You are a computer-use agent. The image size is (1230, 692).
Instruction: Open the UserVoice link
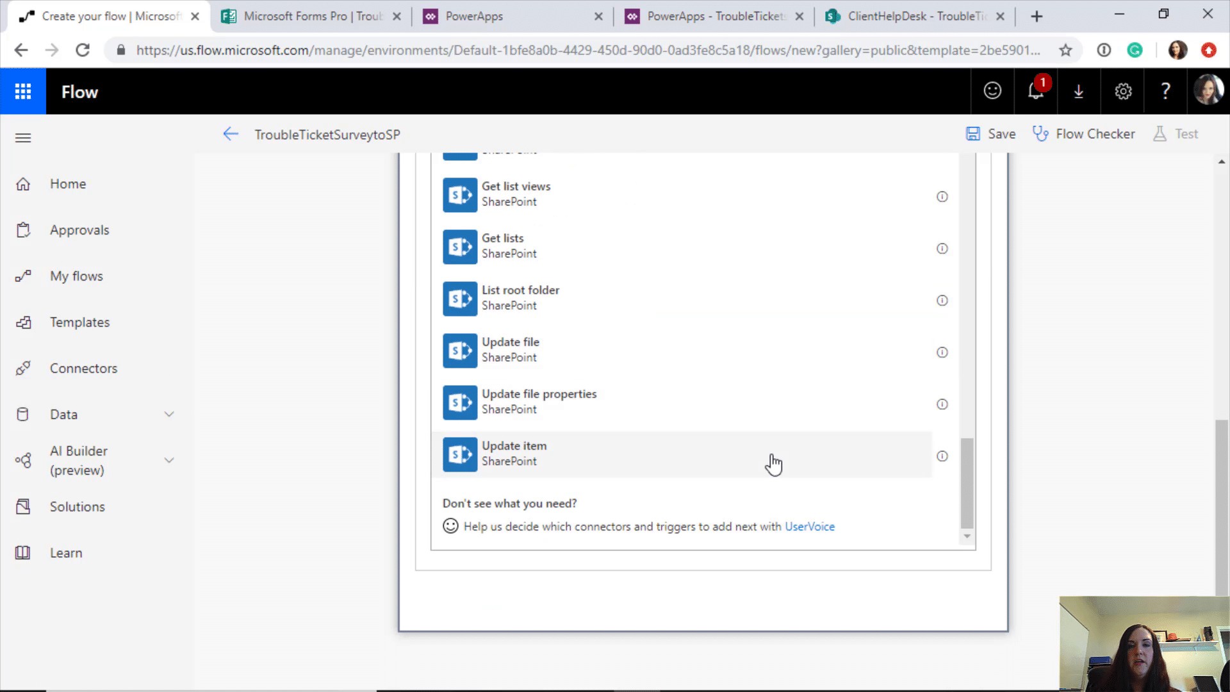810,527
